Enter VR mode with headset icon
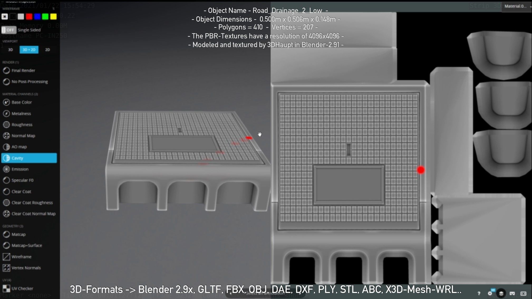 click(512, 293)
